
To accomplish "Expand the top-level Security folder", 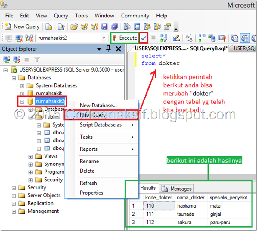I will click(x=14, y=188).
